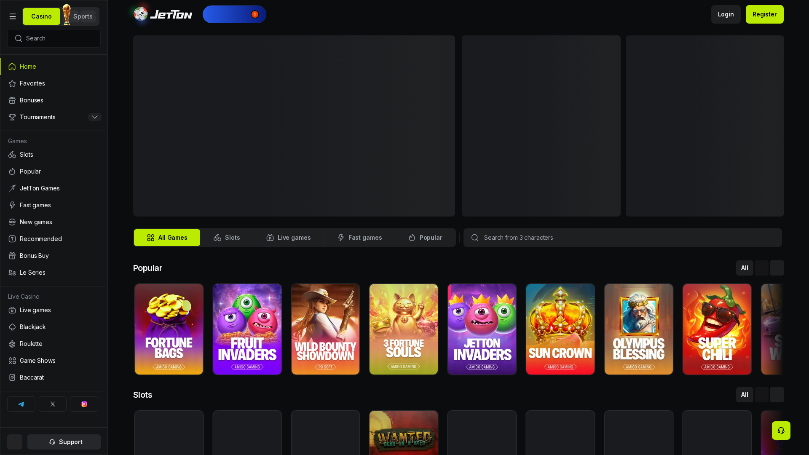The height and width of the screenshot is (455, 809).
Task: Open the Wanted Dead or a Wild slot
Action: [404, 433]
